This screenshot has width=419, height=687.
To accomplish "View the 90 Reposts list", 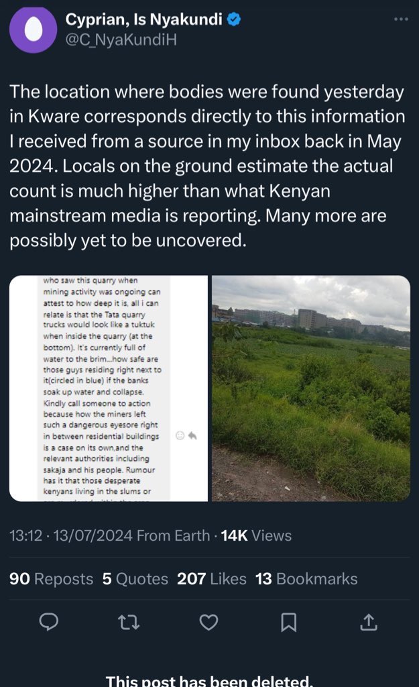I will (50, 578).
